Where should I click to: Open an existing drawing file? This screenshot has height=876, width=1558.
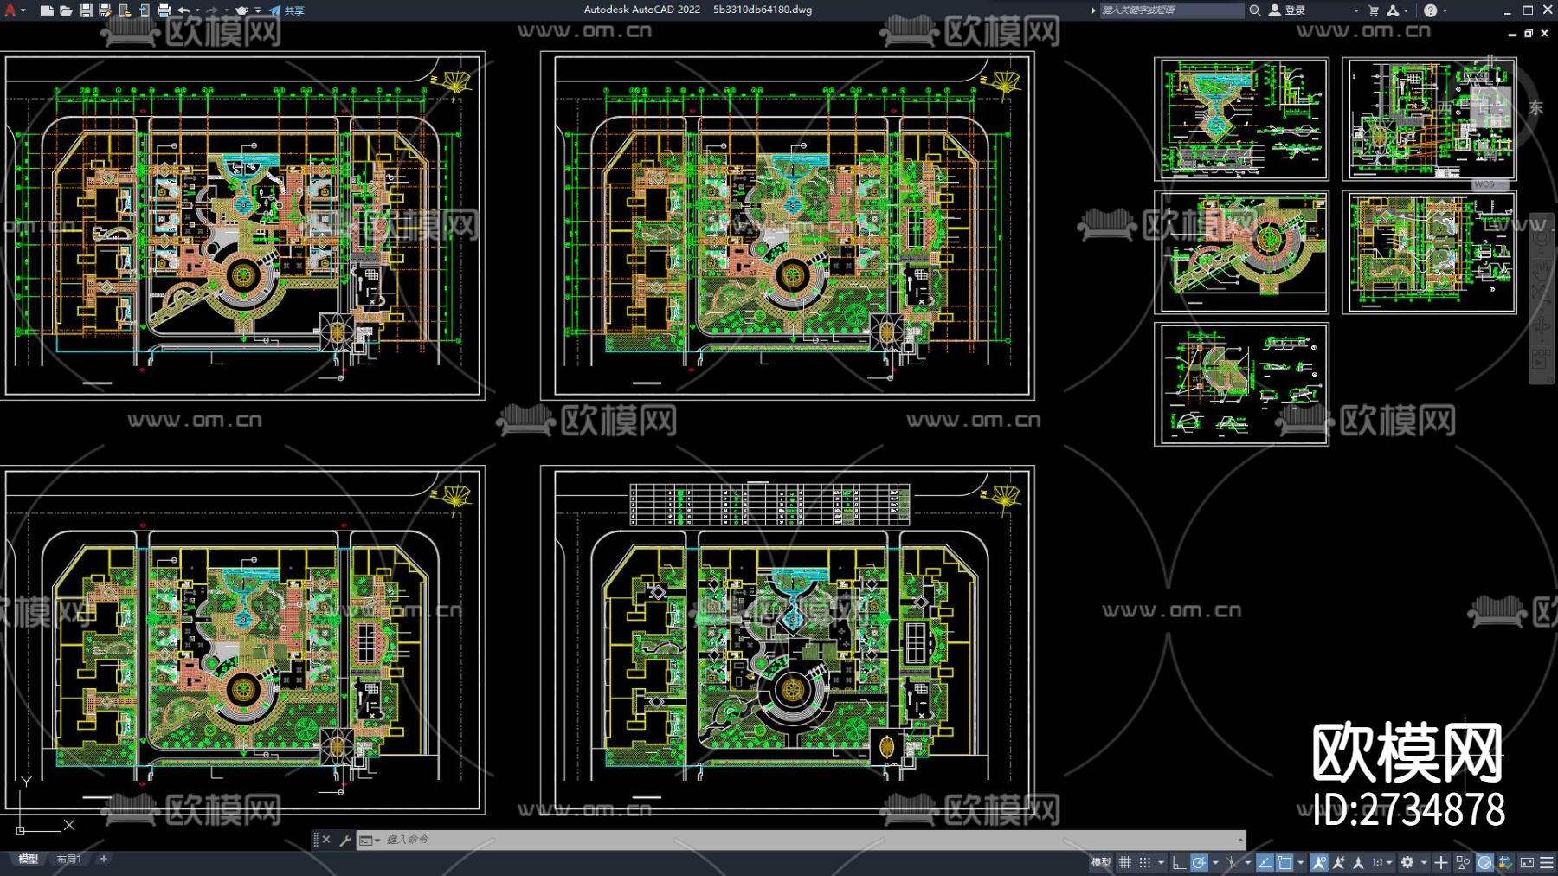pos(66,10)
